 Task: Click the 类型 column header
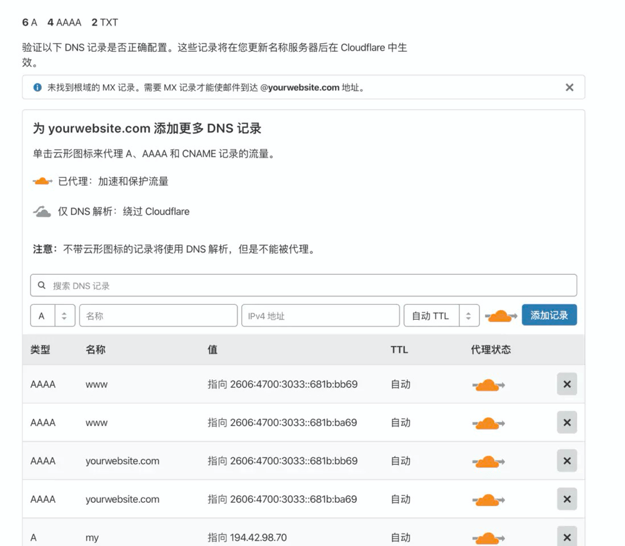point(40,349)
